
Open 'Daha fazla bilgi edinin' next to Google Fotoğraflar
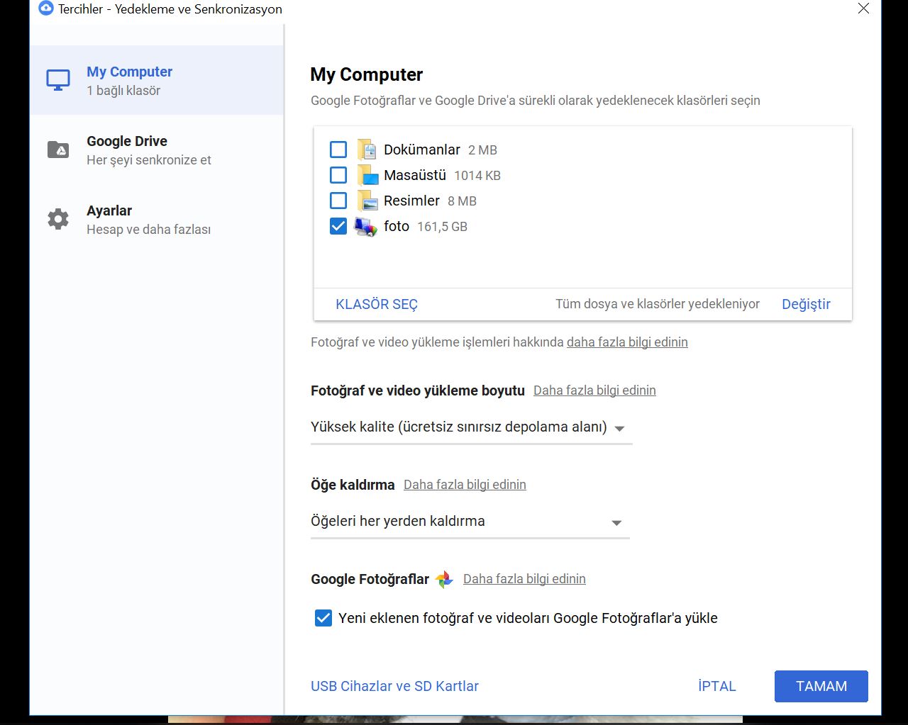[x=524, y=579]
